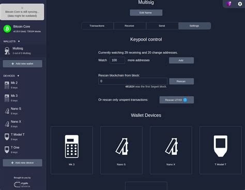Click Add new device button
Viewport: 245px width, 190px height.
click(x=22, y=163)
